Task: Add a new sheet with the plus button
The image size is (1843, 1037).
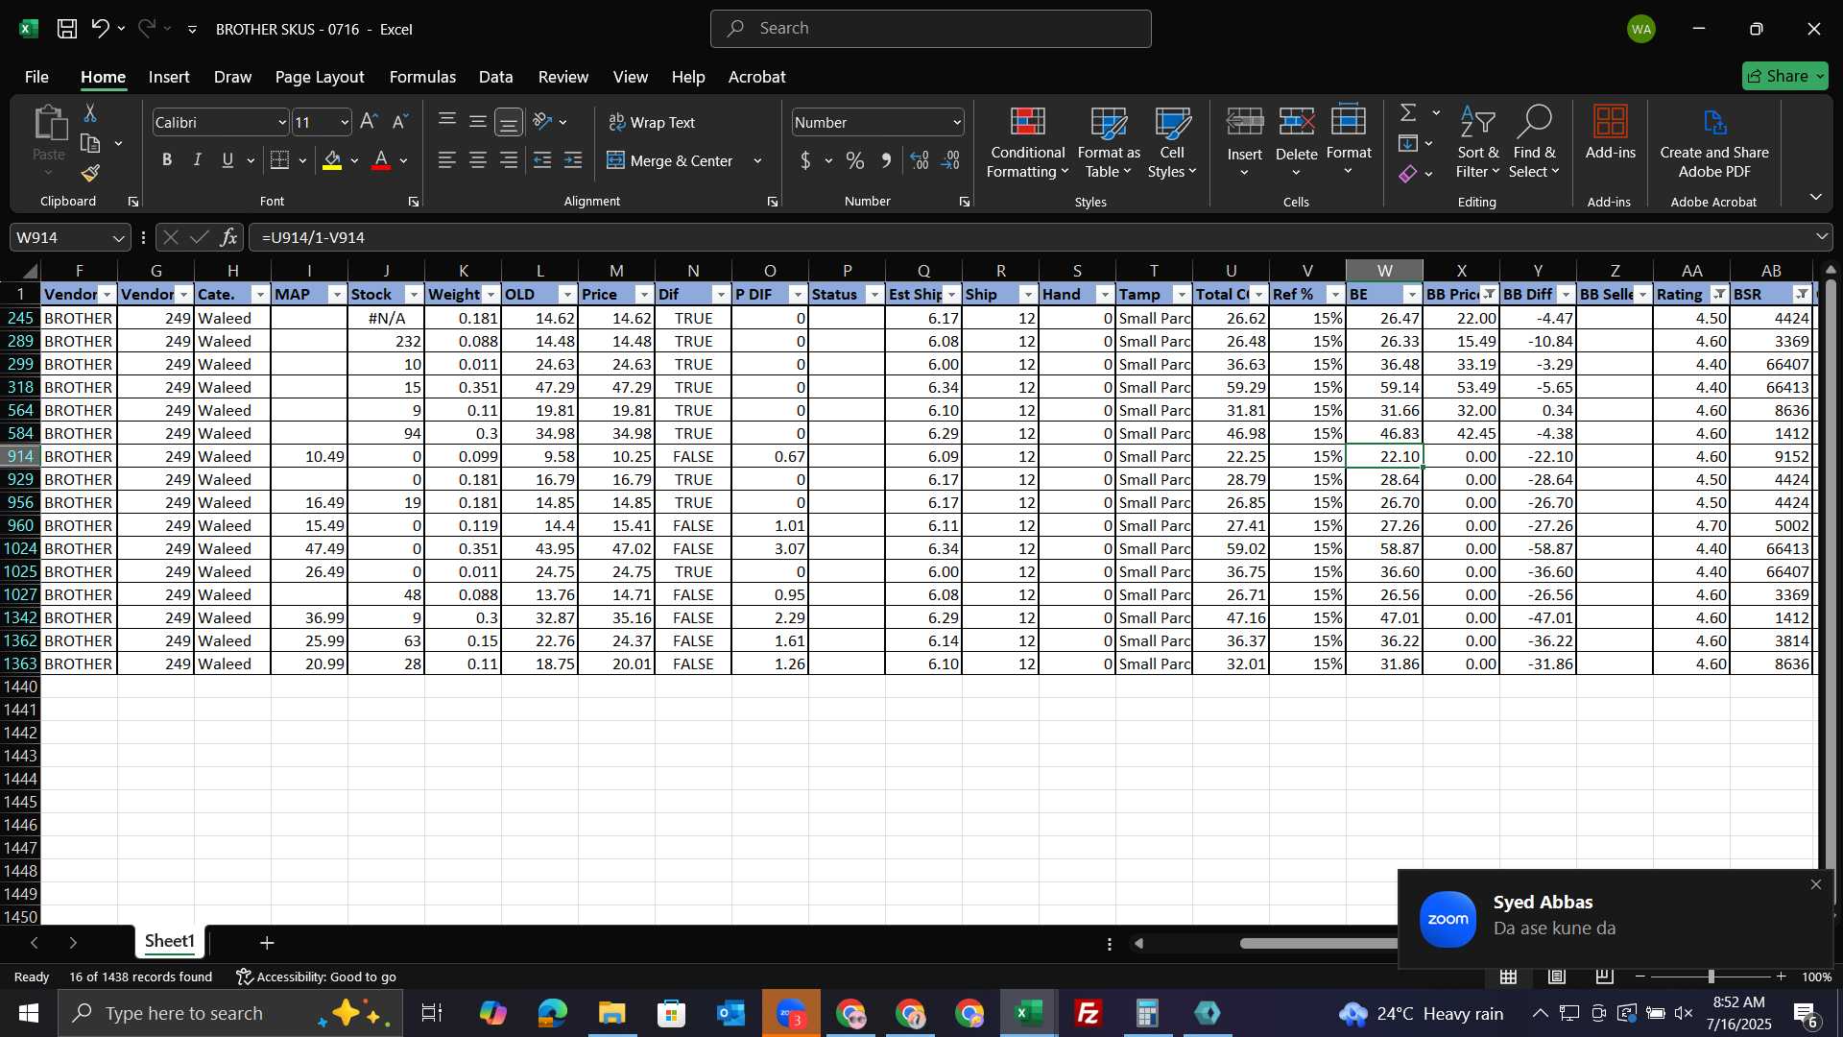Action: click(267, 943)
